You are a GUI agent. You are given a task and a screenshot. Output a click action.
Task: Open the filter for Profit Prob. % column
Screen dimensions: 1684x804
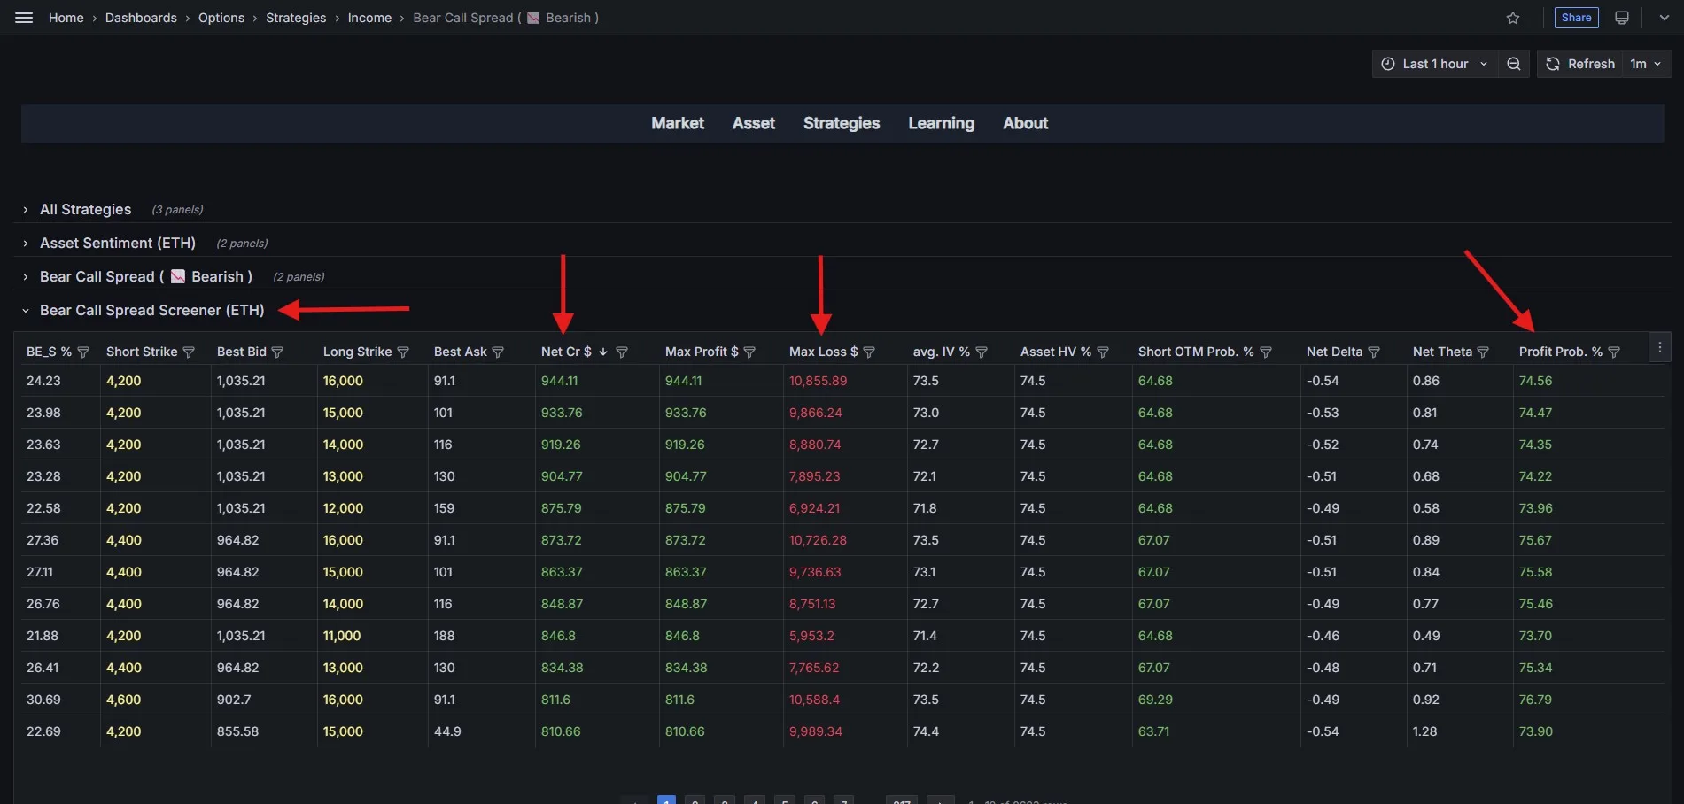1614,352
